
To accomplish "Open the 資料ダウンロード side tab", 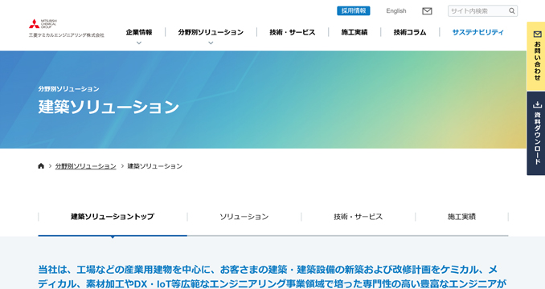I will 536,133.
